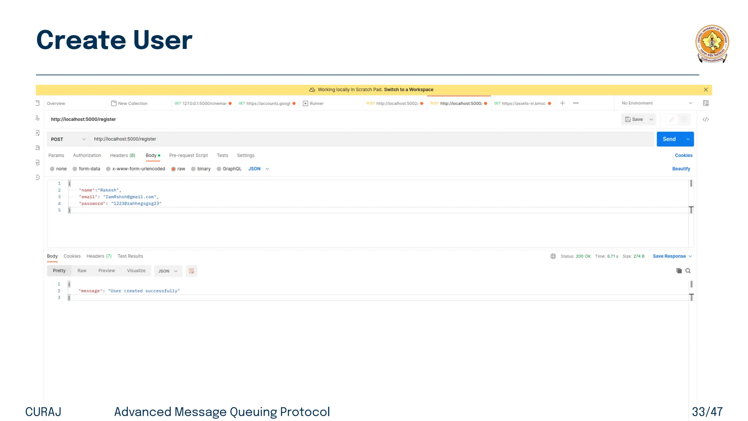
Task: Show response Visualize view
Action: (x=136, y=271)
